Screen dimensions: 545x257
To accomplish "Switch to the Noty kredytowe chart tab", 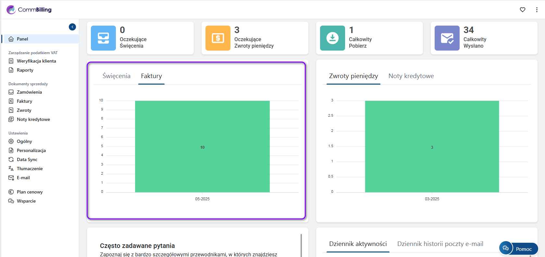I will (x=411, y=76).
